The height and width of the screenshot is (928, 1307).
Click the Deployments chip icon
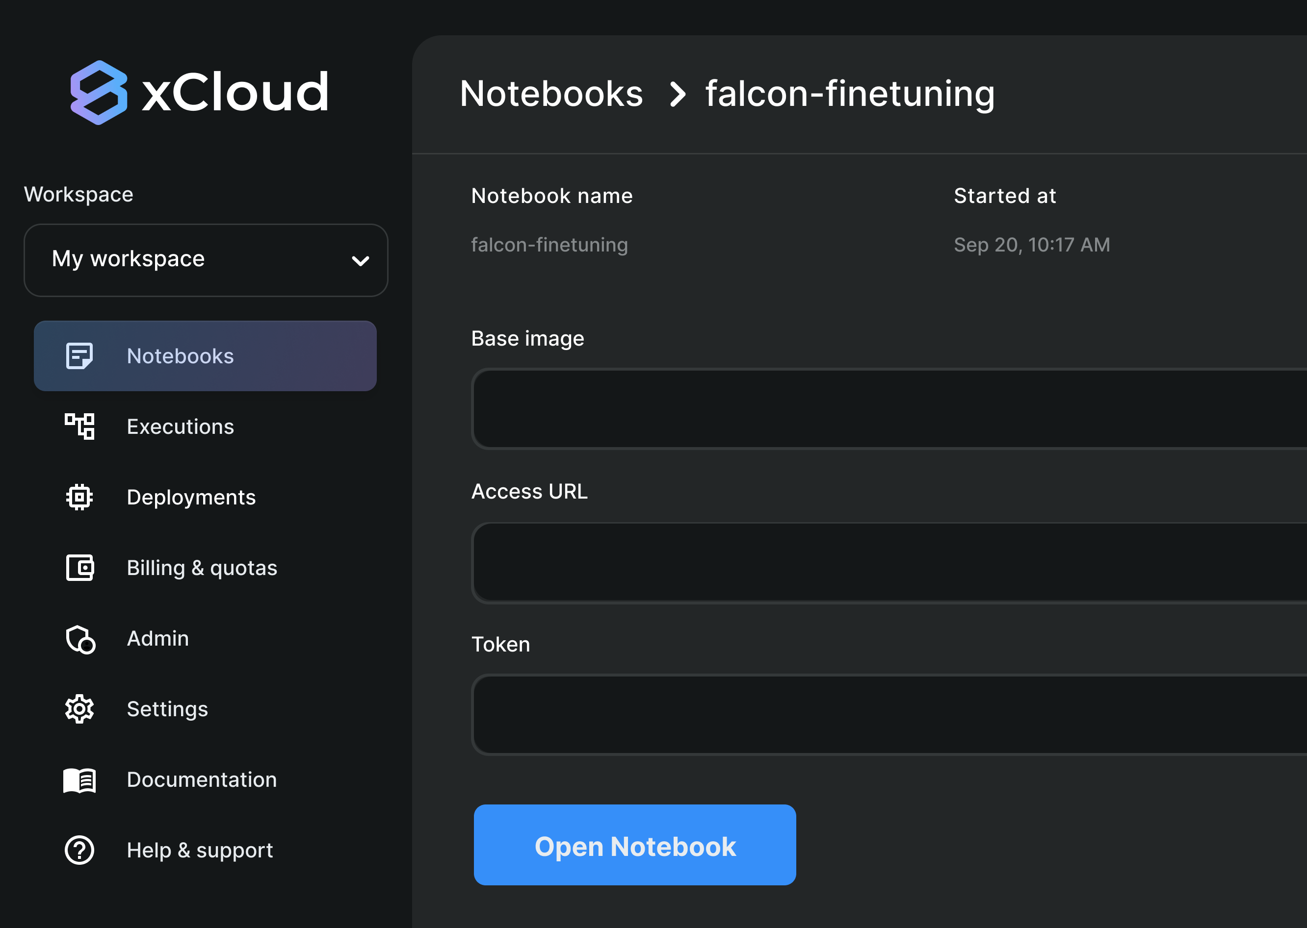(x=79, y=497)
